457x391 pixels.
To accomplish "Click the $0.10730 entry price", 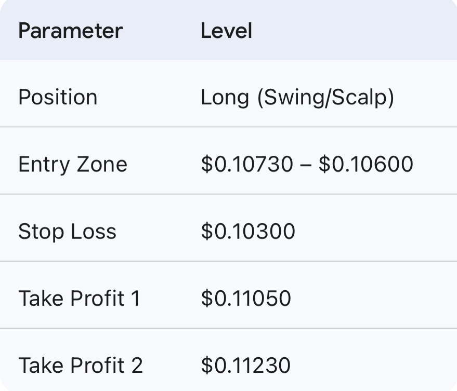I will tap(247, 165).
